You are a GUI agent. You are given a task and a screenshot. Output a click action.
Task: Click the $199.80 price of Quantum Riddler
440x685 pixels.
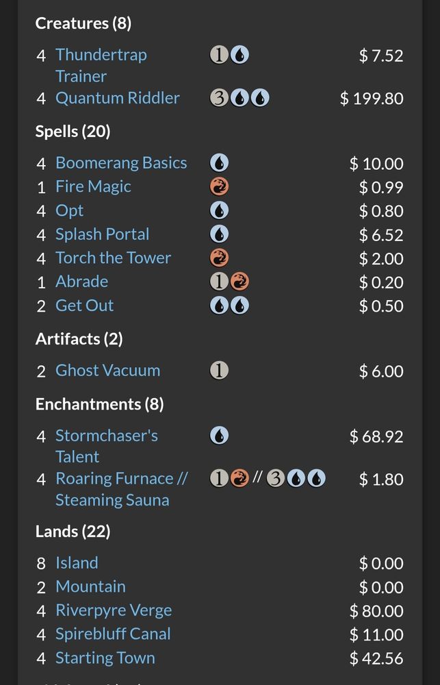372,98
